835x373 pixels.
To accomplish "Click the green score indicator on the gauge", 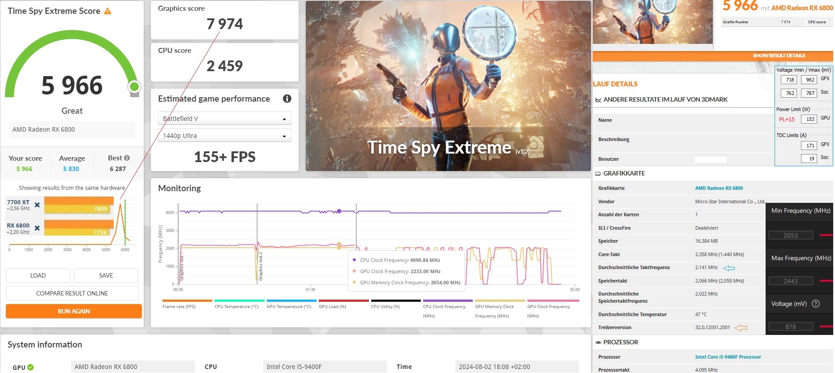I will tap(134, 86).
